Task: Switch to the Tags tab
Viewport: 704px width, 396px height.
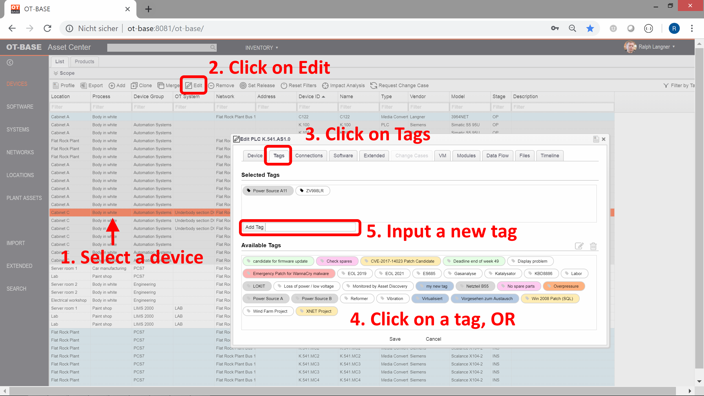Action: 279,156
